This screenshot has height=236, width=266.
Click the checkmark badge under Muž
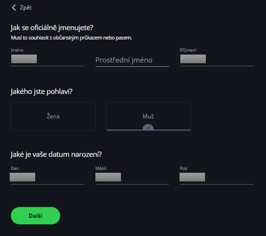(x=148, y=127)
